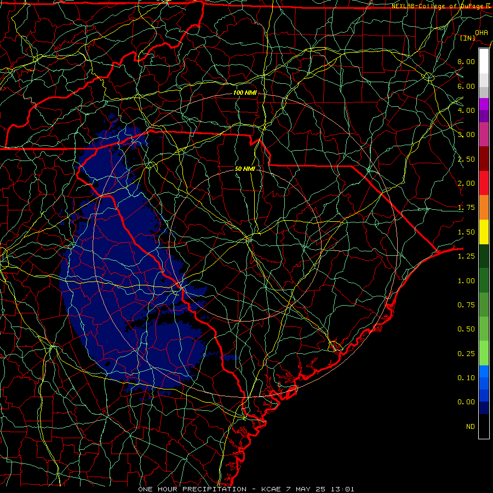Image resolution: width=493 pixels, height=493 pixels.
Task: Click the '1.00' legend value
Action: 466,281
